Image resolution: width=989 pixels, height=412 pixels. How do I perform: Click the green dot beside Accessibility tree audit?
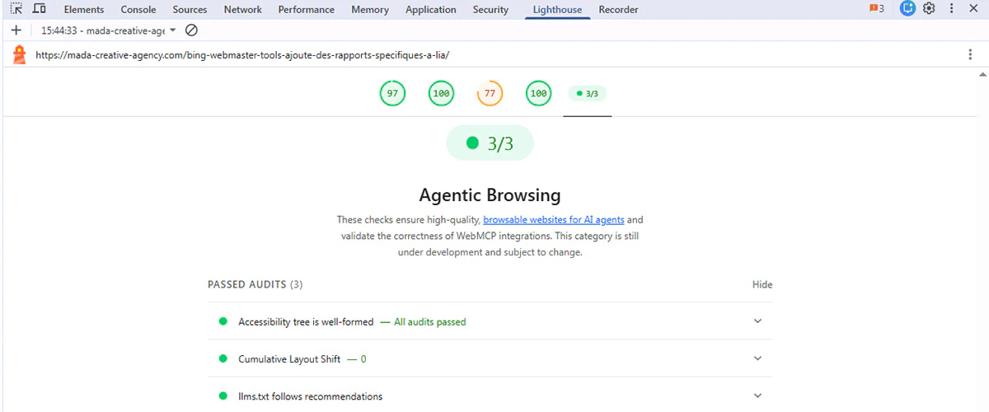[x=223, y=321]
